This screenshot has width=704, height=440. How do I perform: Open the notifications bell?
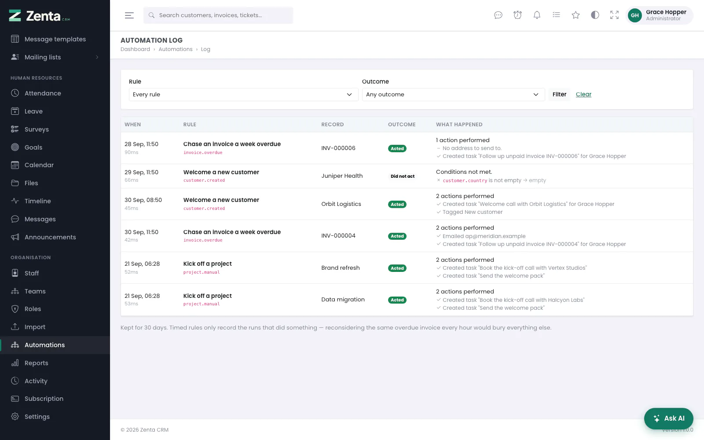[537, 15]
